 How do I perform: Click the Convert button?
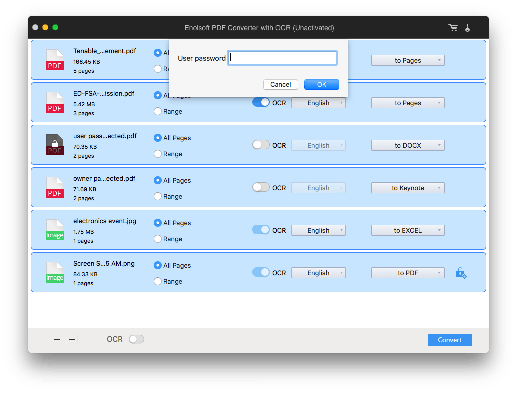click(450, 340)
